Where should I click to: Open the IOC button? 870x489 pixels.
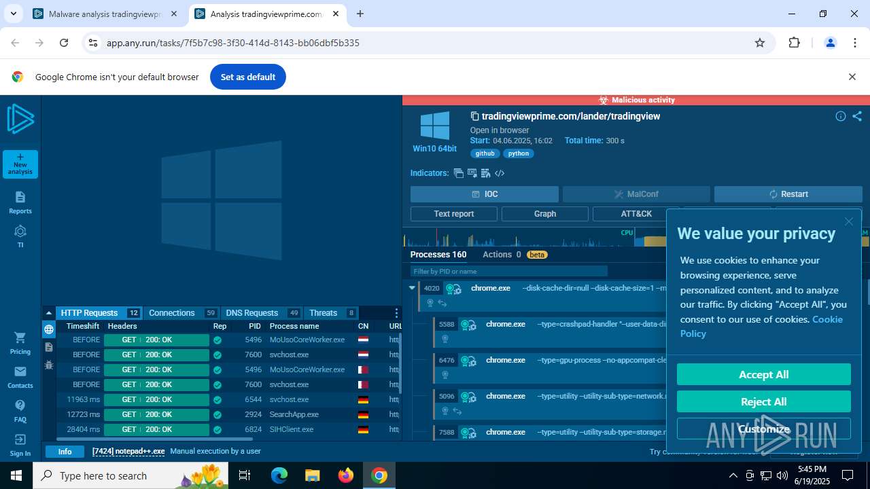tap(485, 194)
